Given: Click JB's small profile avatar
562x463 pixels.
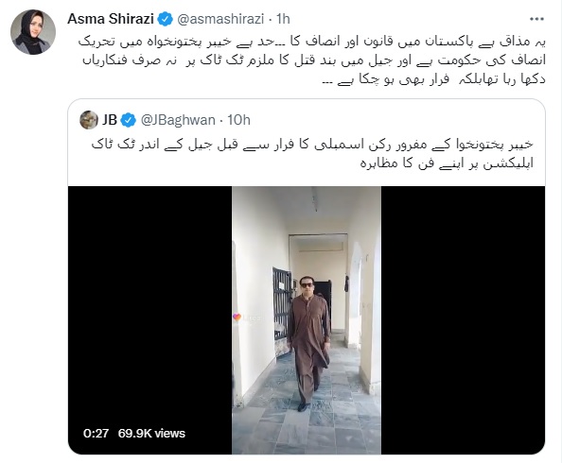Looking at the screenshot, I should point(89,120).
